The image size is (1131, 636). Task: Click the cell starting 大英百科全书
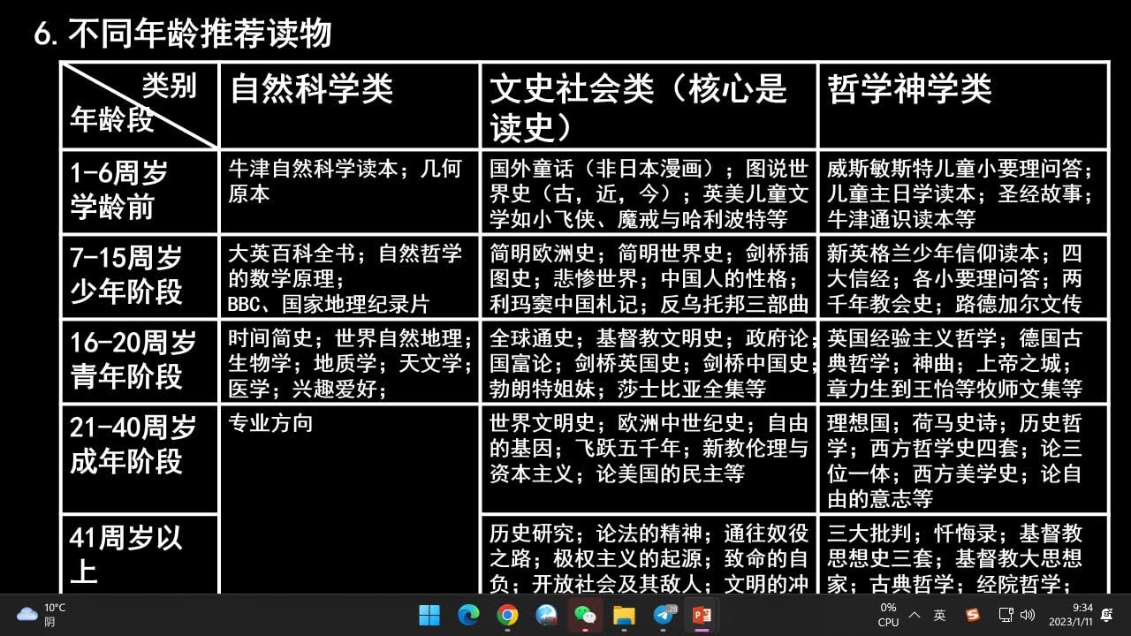(349, 276)
